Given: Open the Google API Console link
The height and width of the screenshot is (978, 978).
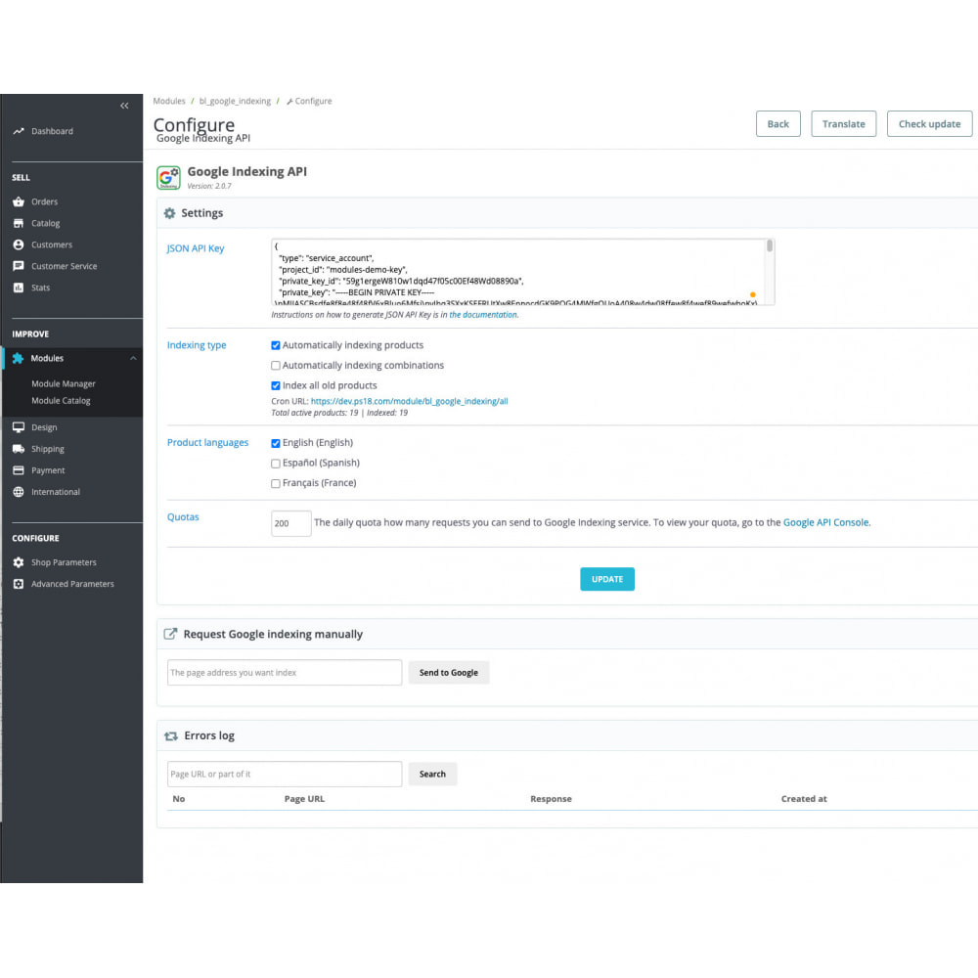Looking at the screenshot, I should point(826,522).
